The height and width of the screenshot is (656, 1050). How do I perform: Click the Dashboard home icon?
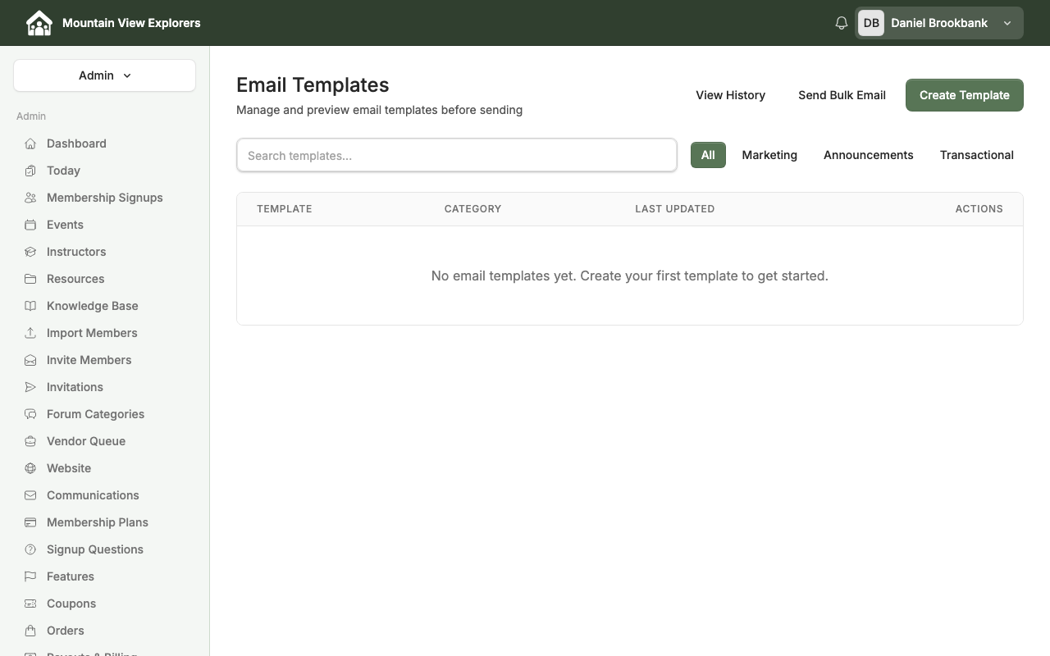point(30,143)
